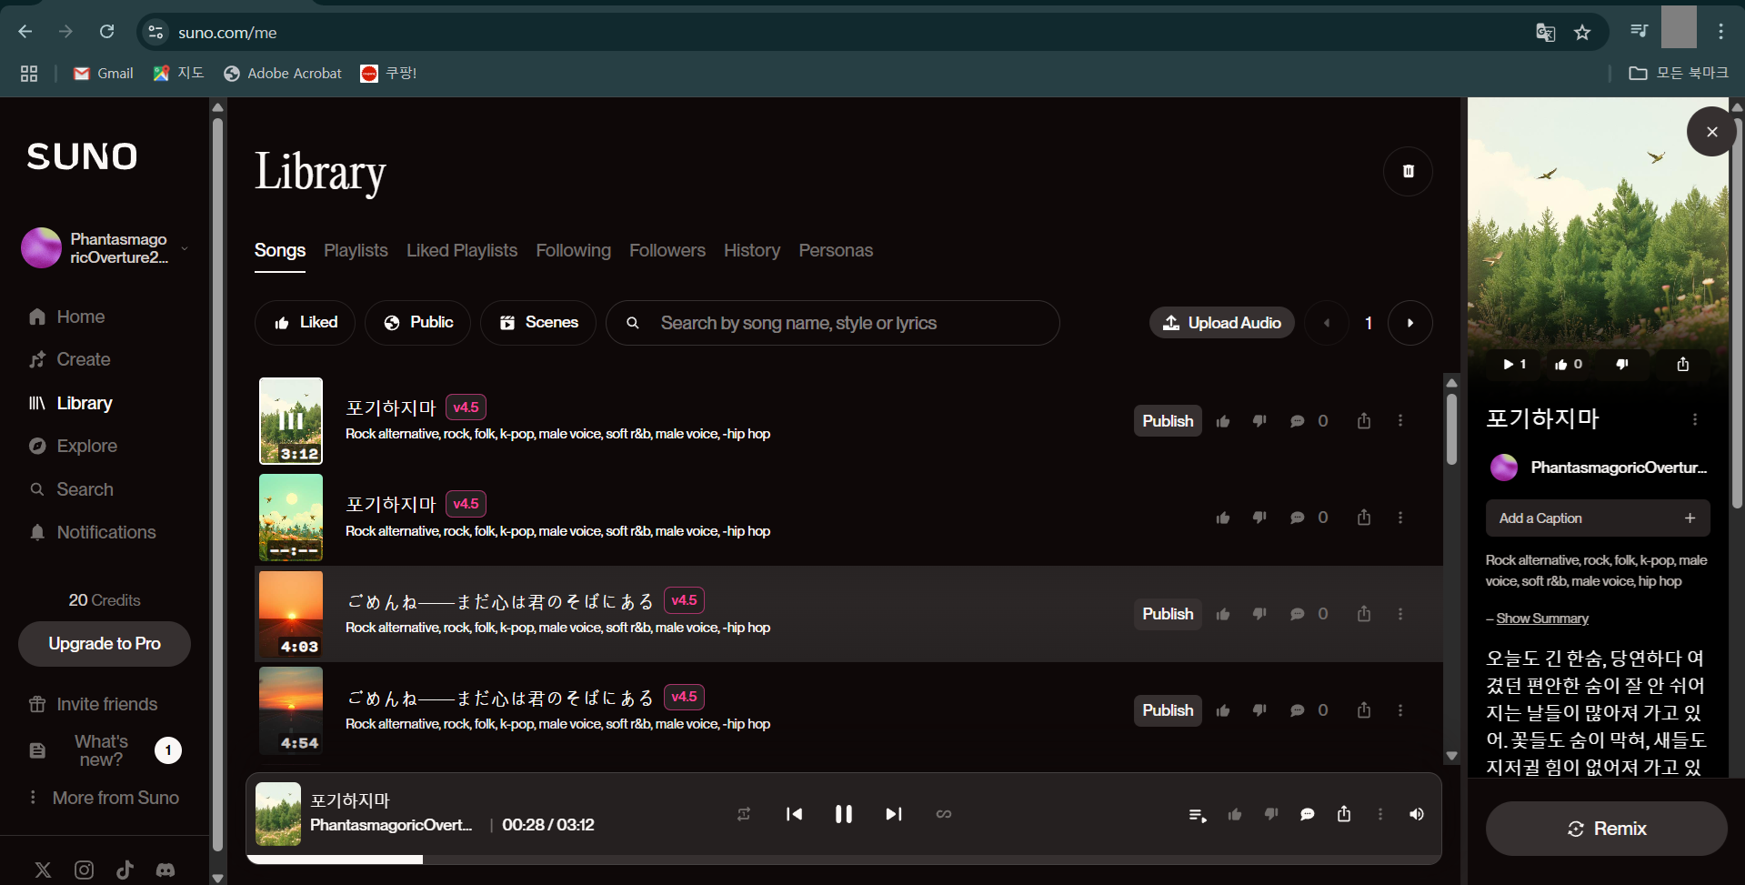Seek on the player progress bar
This screenshot has height=885, width=1745.
pos(844,860)
